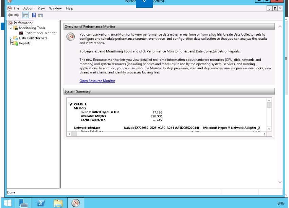The height and width of the screenshot is (208, 289).
Task: Click the isatap adapter column header
Action: [161, 128]
